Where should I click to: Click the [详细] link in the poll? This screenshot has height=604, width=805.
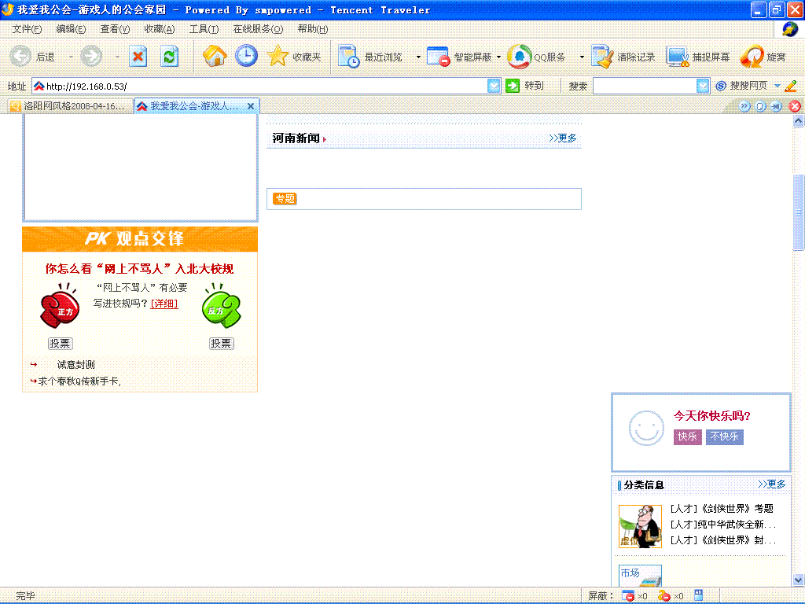coord(164,303)
